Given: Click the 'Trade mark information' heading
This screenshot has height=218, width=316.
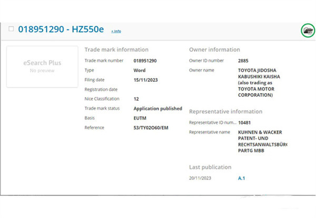Looking at the screenshot, I should (x=116, y=49).
